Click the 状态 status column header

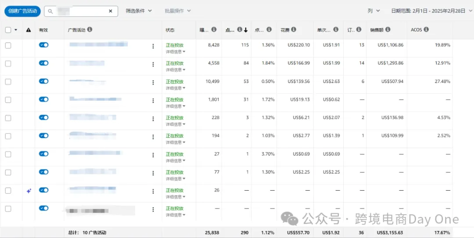point(170,30)
